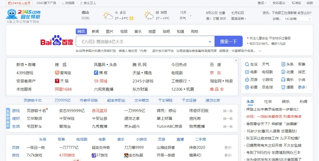319x161 pixels.
Task: Click 传奇怀旧版 in blue quick links row
Action: pos(89,100)
